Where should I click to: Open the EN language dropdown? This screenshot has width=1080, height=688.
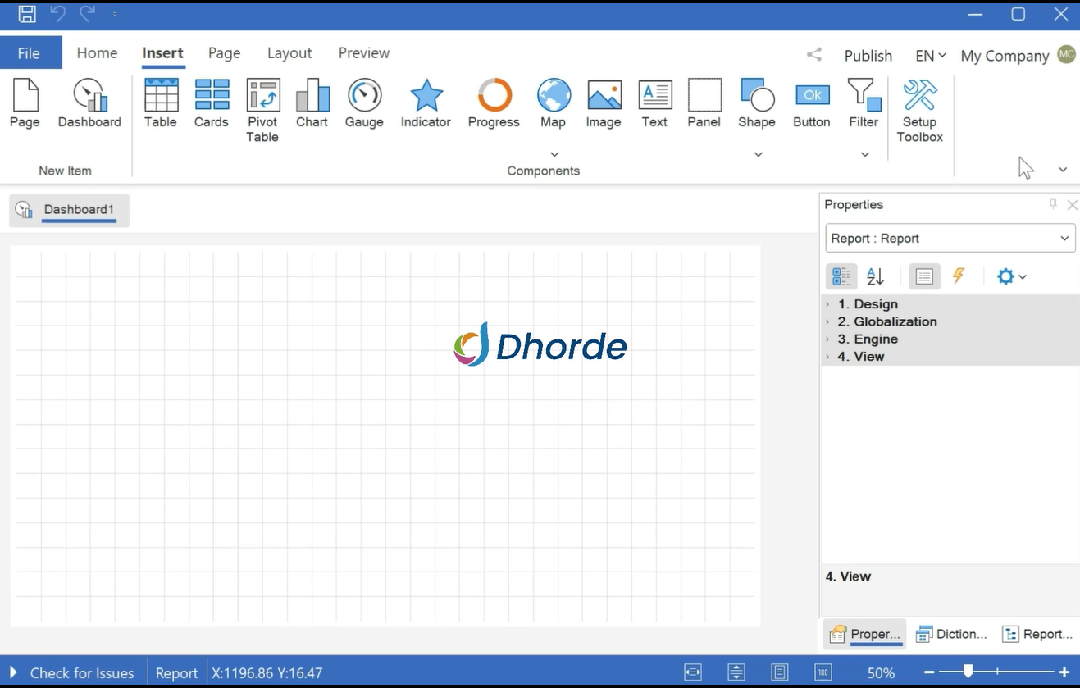[930, 56]
